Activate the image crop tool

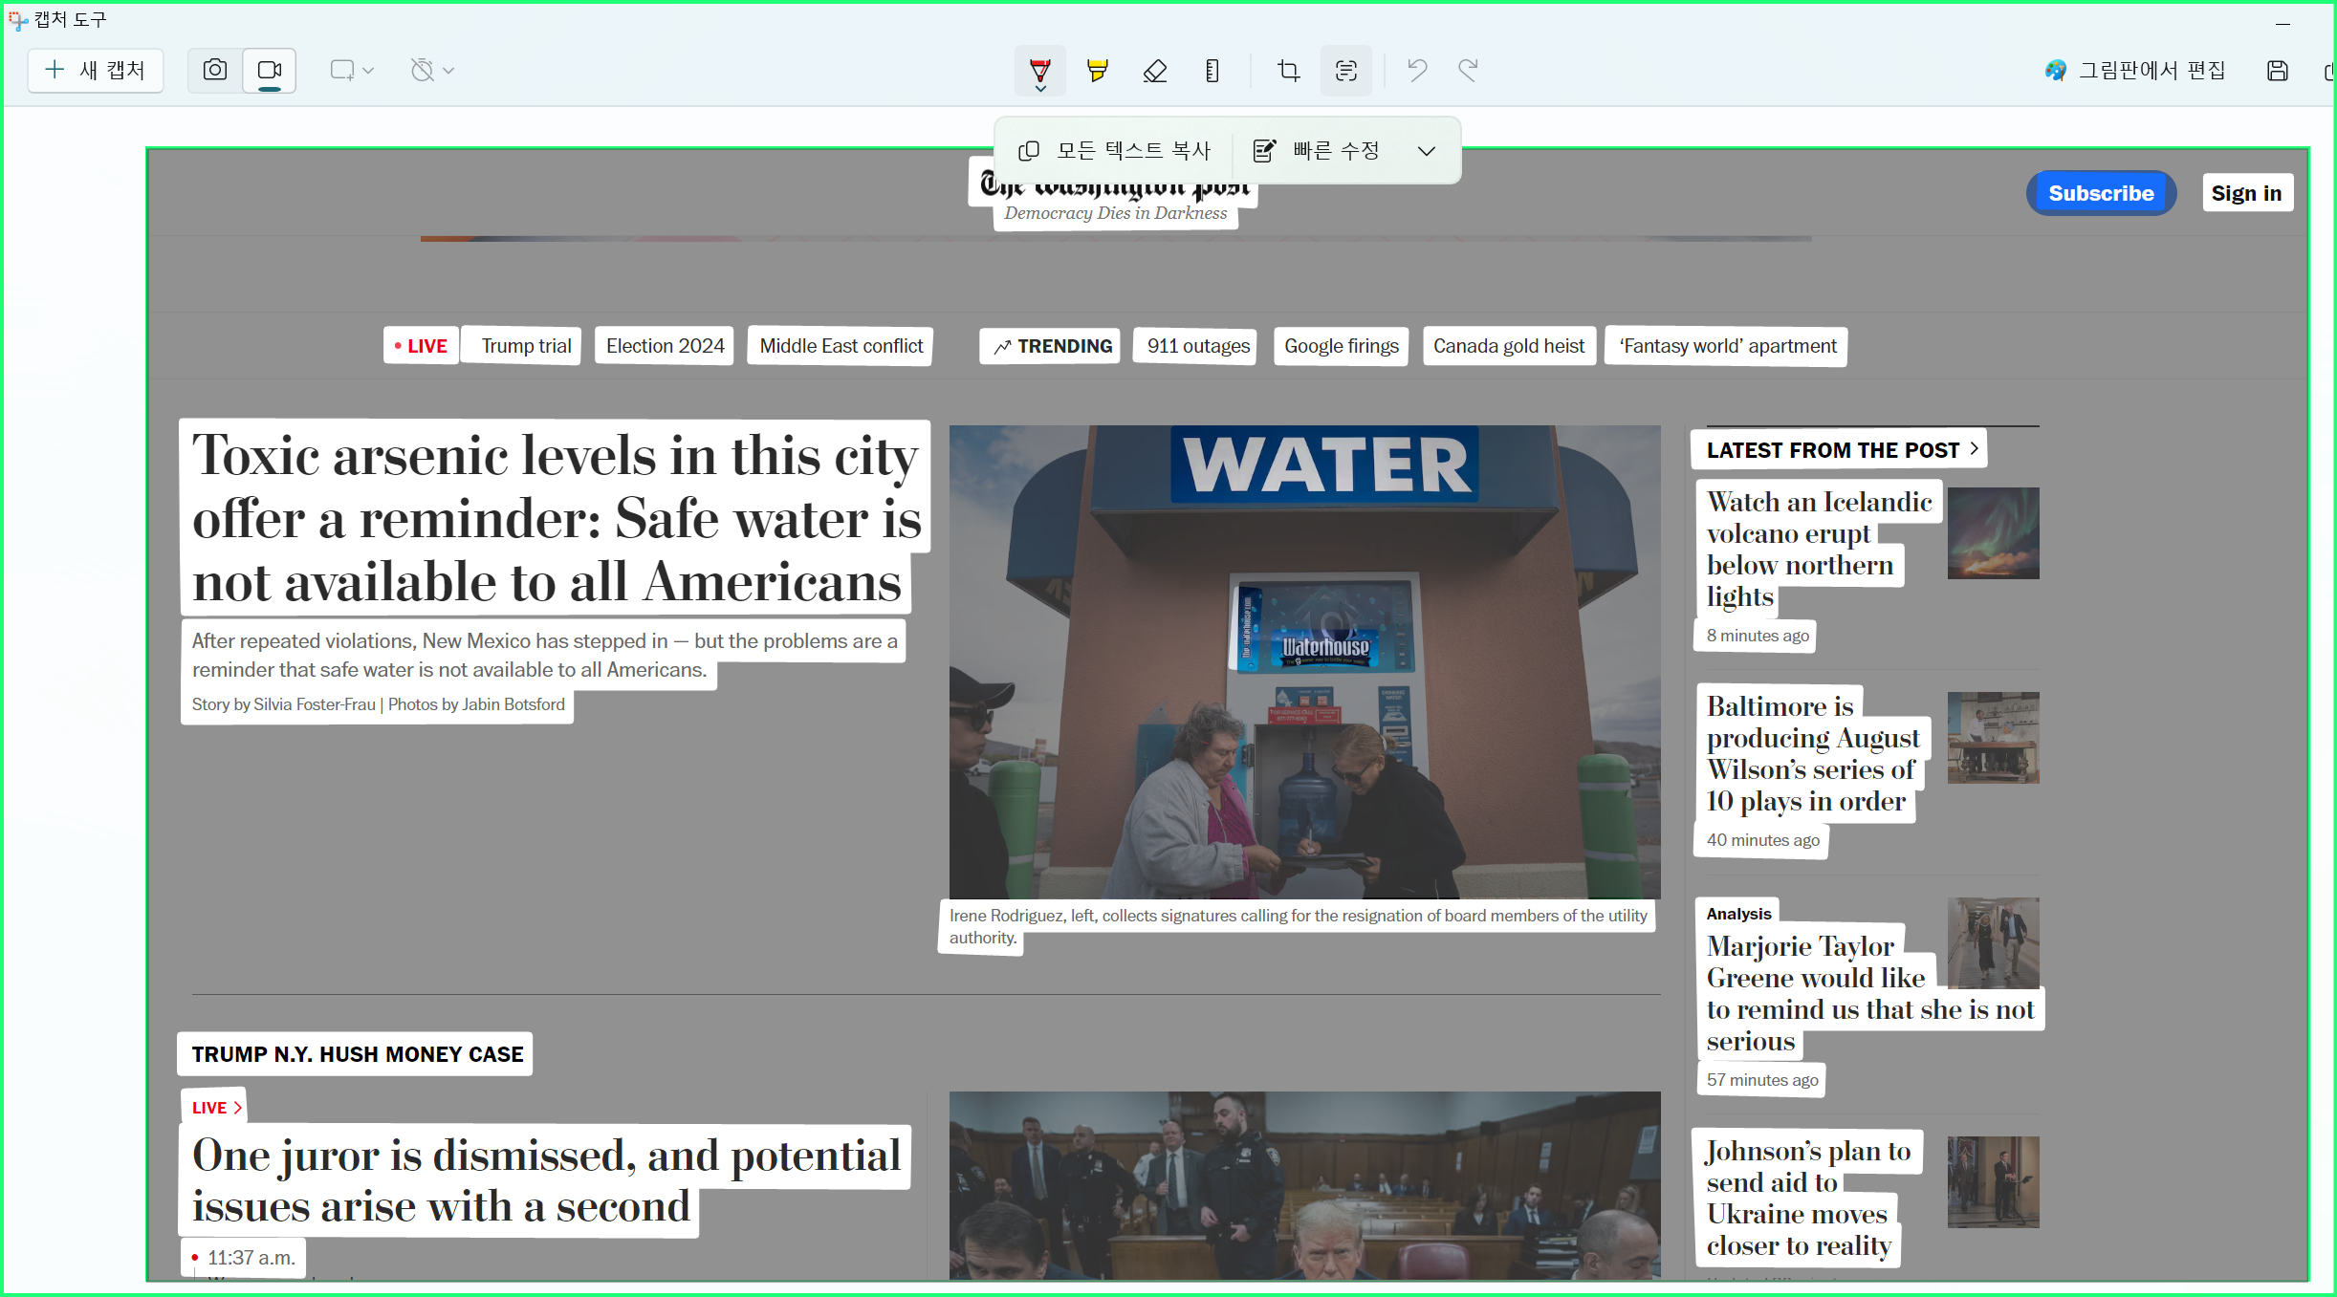click(x=1288, y=70)
